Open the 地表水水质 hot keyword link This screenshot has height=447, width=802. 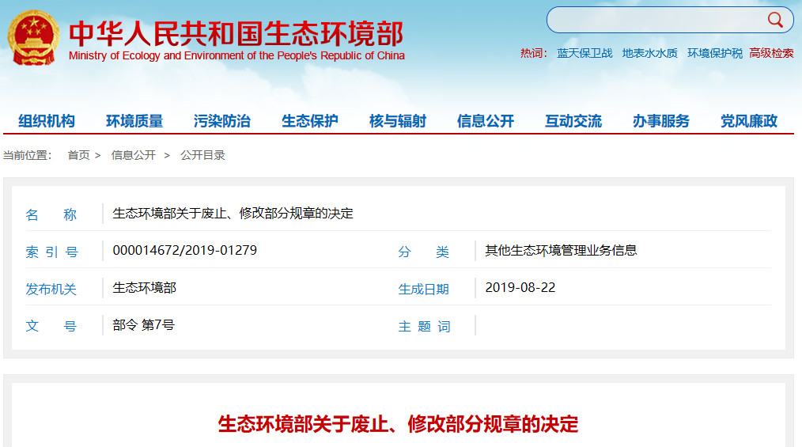click(x=649, y=53)
